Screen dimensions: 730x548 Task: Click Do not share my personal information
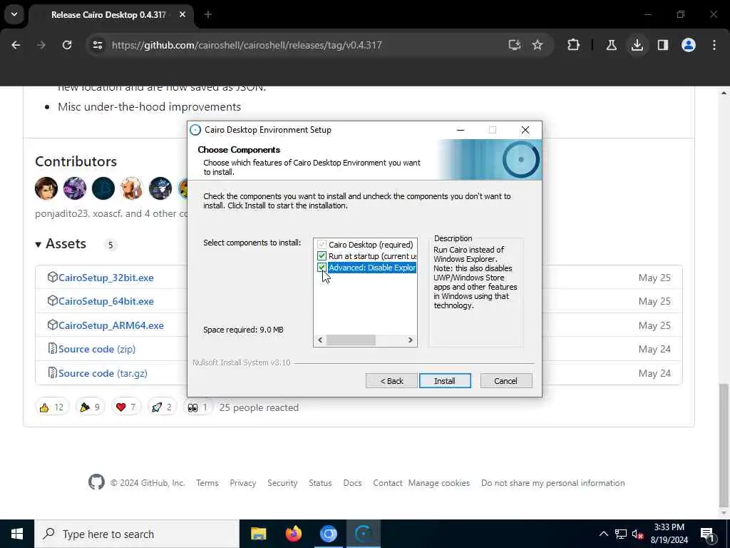tap(553, 483)
